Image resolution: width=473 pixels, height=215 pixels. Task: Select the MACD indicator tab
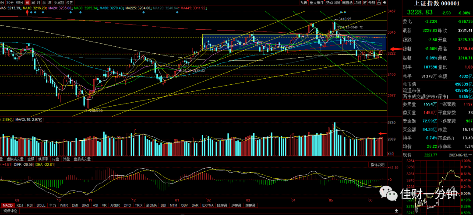(x=8, y=205)
